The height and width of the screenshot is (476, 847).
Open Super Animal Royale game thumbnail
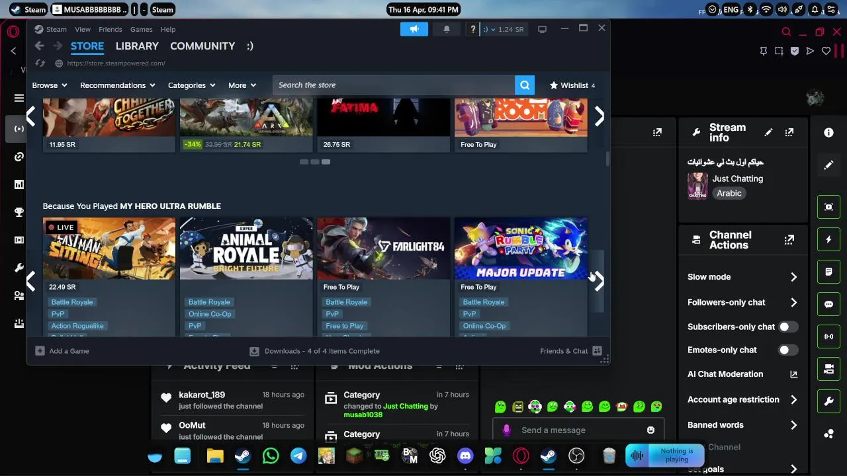246,249
